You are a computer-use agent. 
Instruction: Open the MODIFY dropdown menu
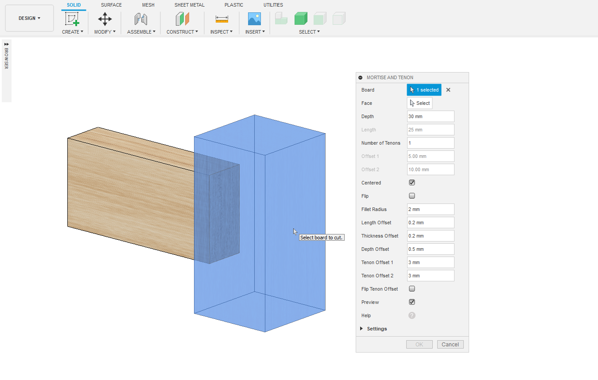pos(105,32)
